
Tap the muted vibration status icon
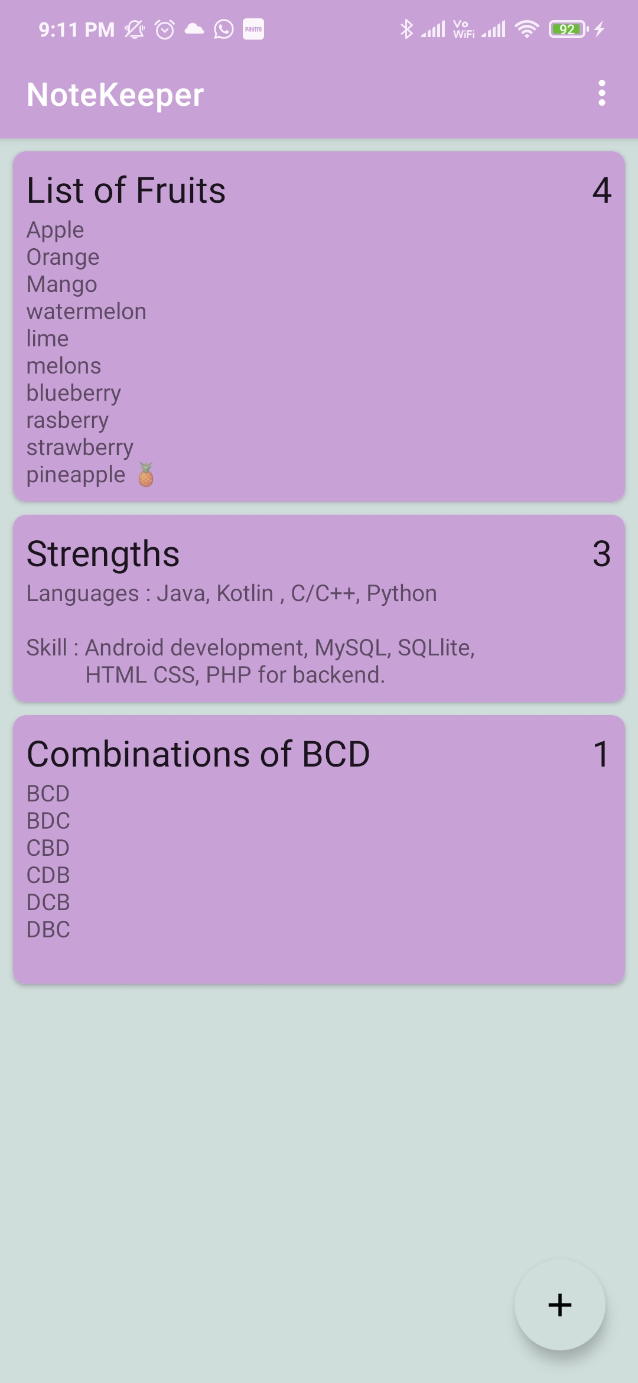[x=134, y=28]
